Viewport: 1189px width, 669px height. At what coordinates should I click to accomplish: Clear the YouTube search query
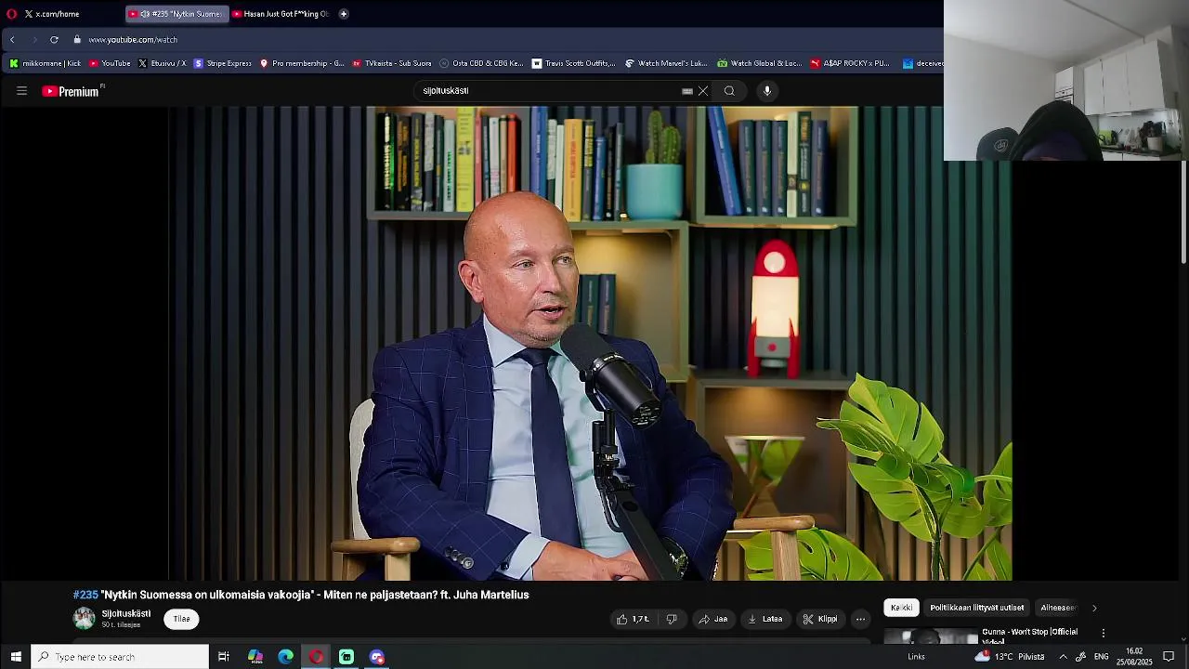[x=703, y=91]
